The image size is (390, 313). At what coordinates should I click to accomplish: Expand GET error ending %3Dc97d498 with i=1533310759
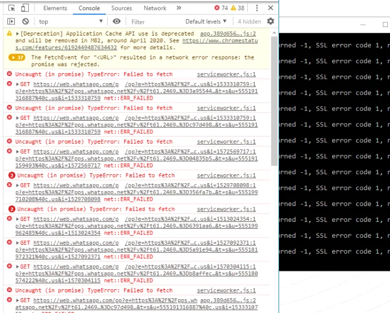click(x=18, y=118)
